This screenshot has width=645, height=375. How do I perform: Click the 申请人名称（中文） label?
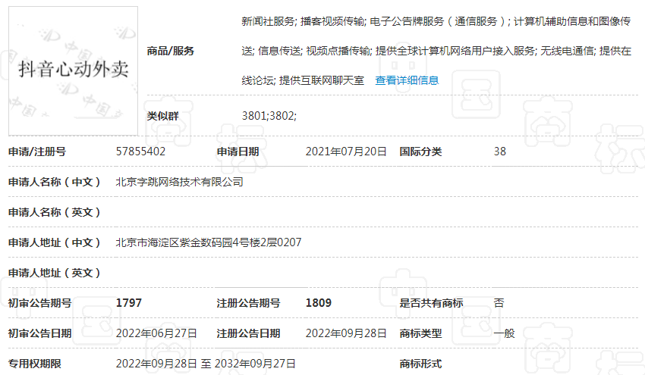pyautogui.click(x=55, y=182)
